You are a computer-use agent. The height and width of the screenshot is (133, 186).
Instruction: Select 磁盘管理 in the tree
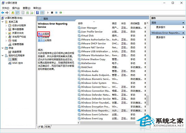tap(17, 52)
